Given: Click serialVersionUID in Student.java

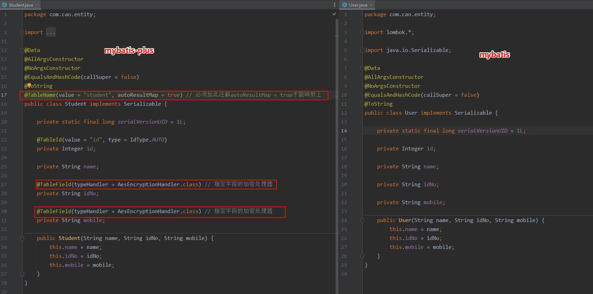Looking at the screenshot, I should [142, 122].
